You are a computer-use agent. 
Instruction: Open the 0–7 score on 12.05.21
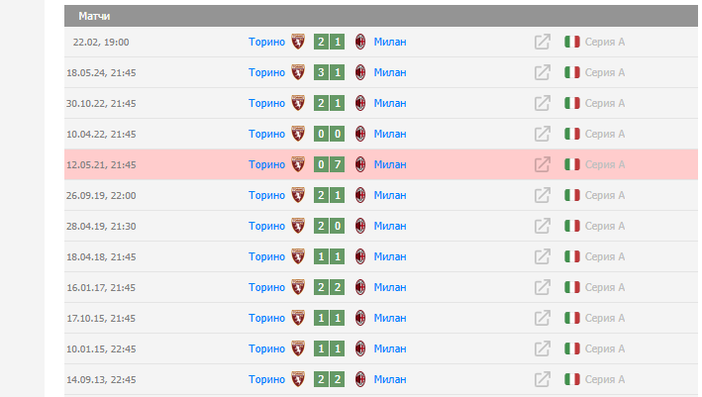click(x=330, y=164)
